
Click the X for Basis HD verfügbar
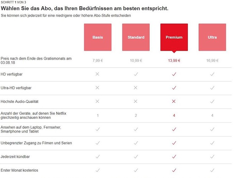click(98, 74)
